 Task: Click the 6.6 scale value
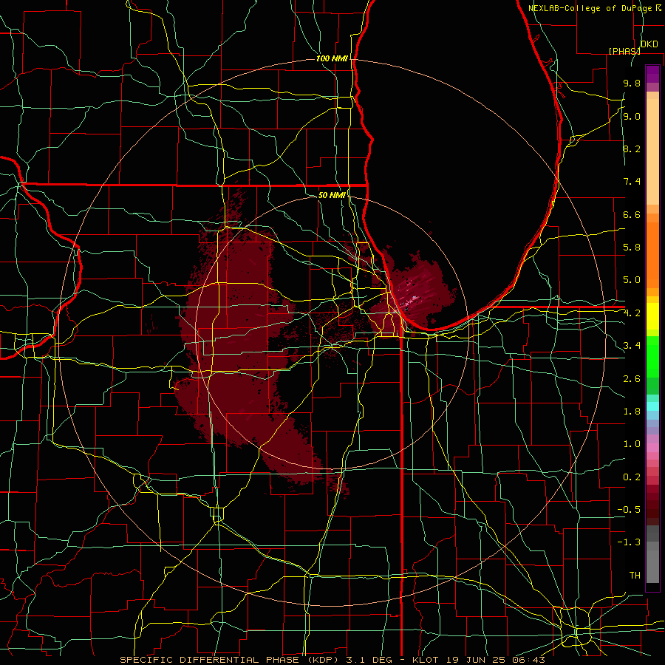(x=632, y=214)
